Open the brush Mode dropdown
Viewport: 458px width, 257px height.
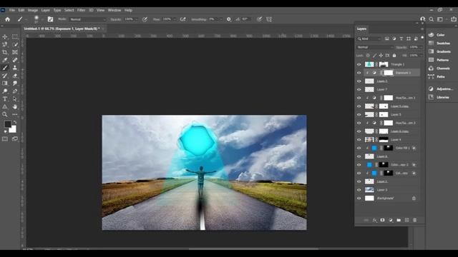[87, 19]
